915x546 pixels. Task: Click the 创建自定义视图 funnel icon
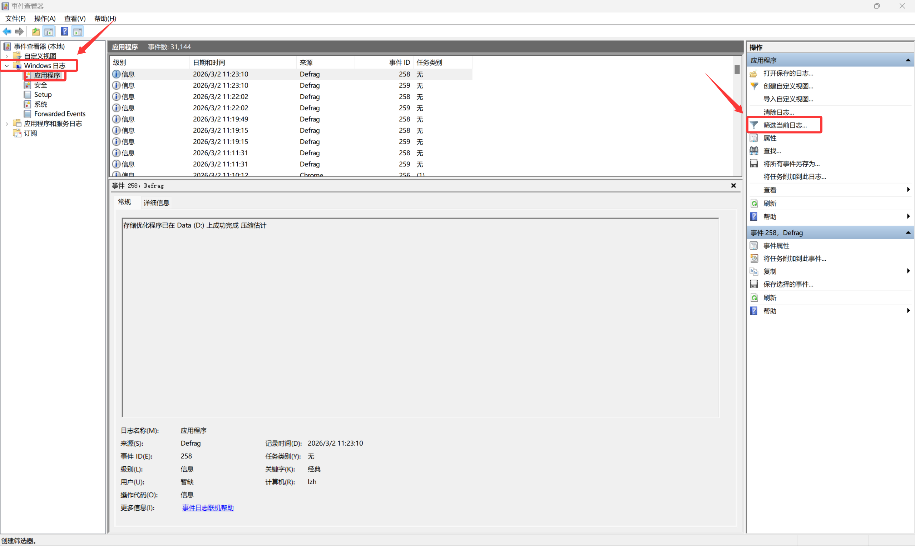tap(754, 86)
